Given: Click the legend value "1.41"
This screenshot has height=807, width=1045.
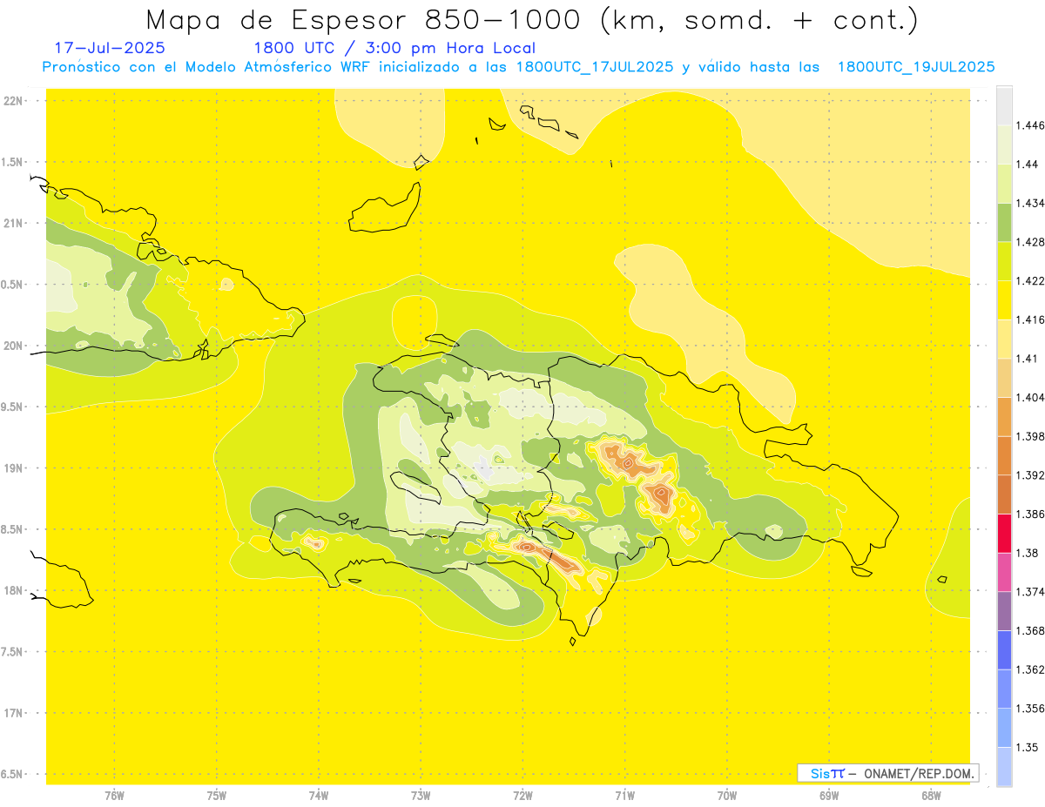Looking at the screenshot, I should click(x=1028, y=359).
